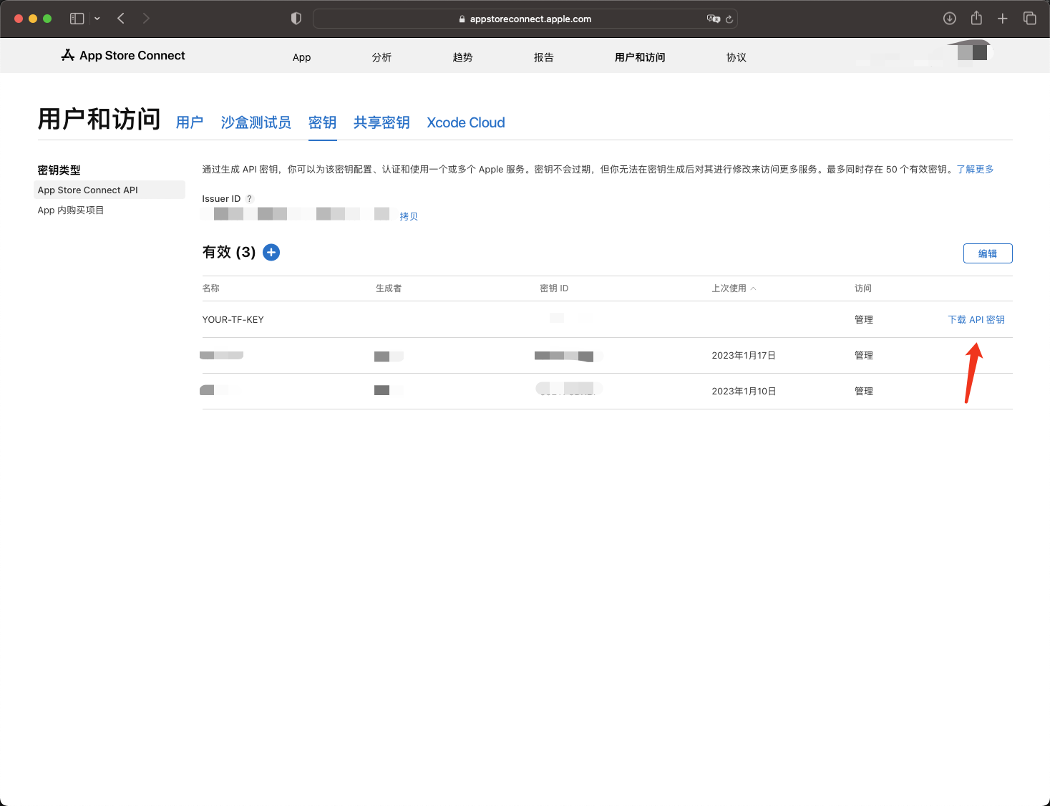Click the App Store Connect logo

pyautogui.click(x=123, y=55)
